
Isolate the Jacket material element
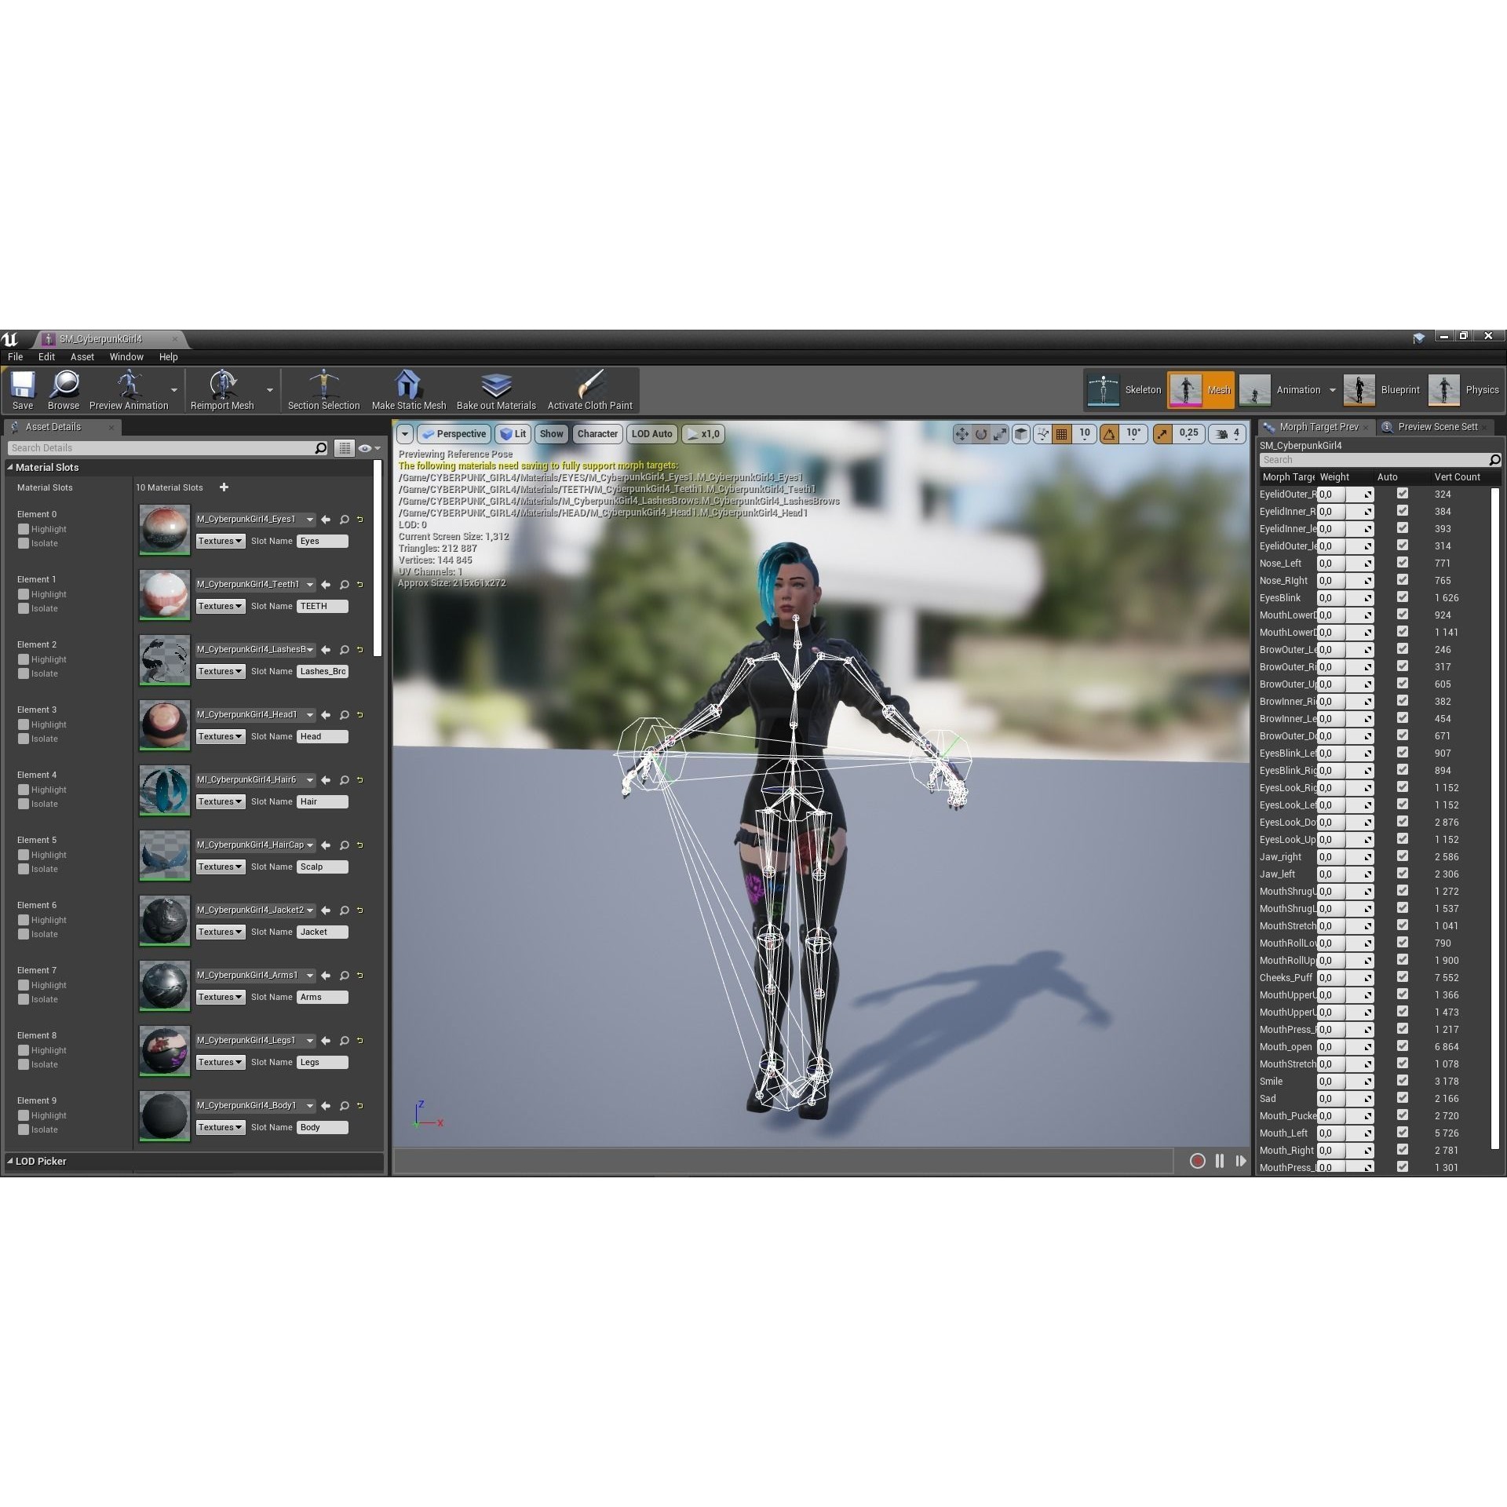click(x=24, y=934)
